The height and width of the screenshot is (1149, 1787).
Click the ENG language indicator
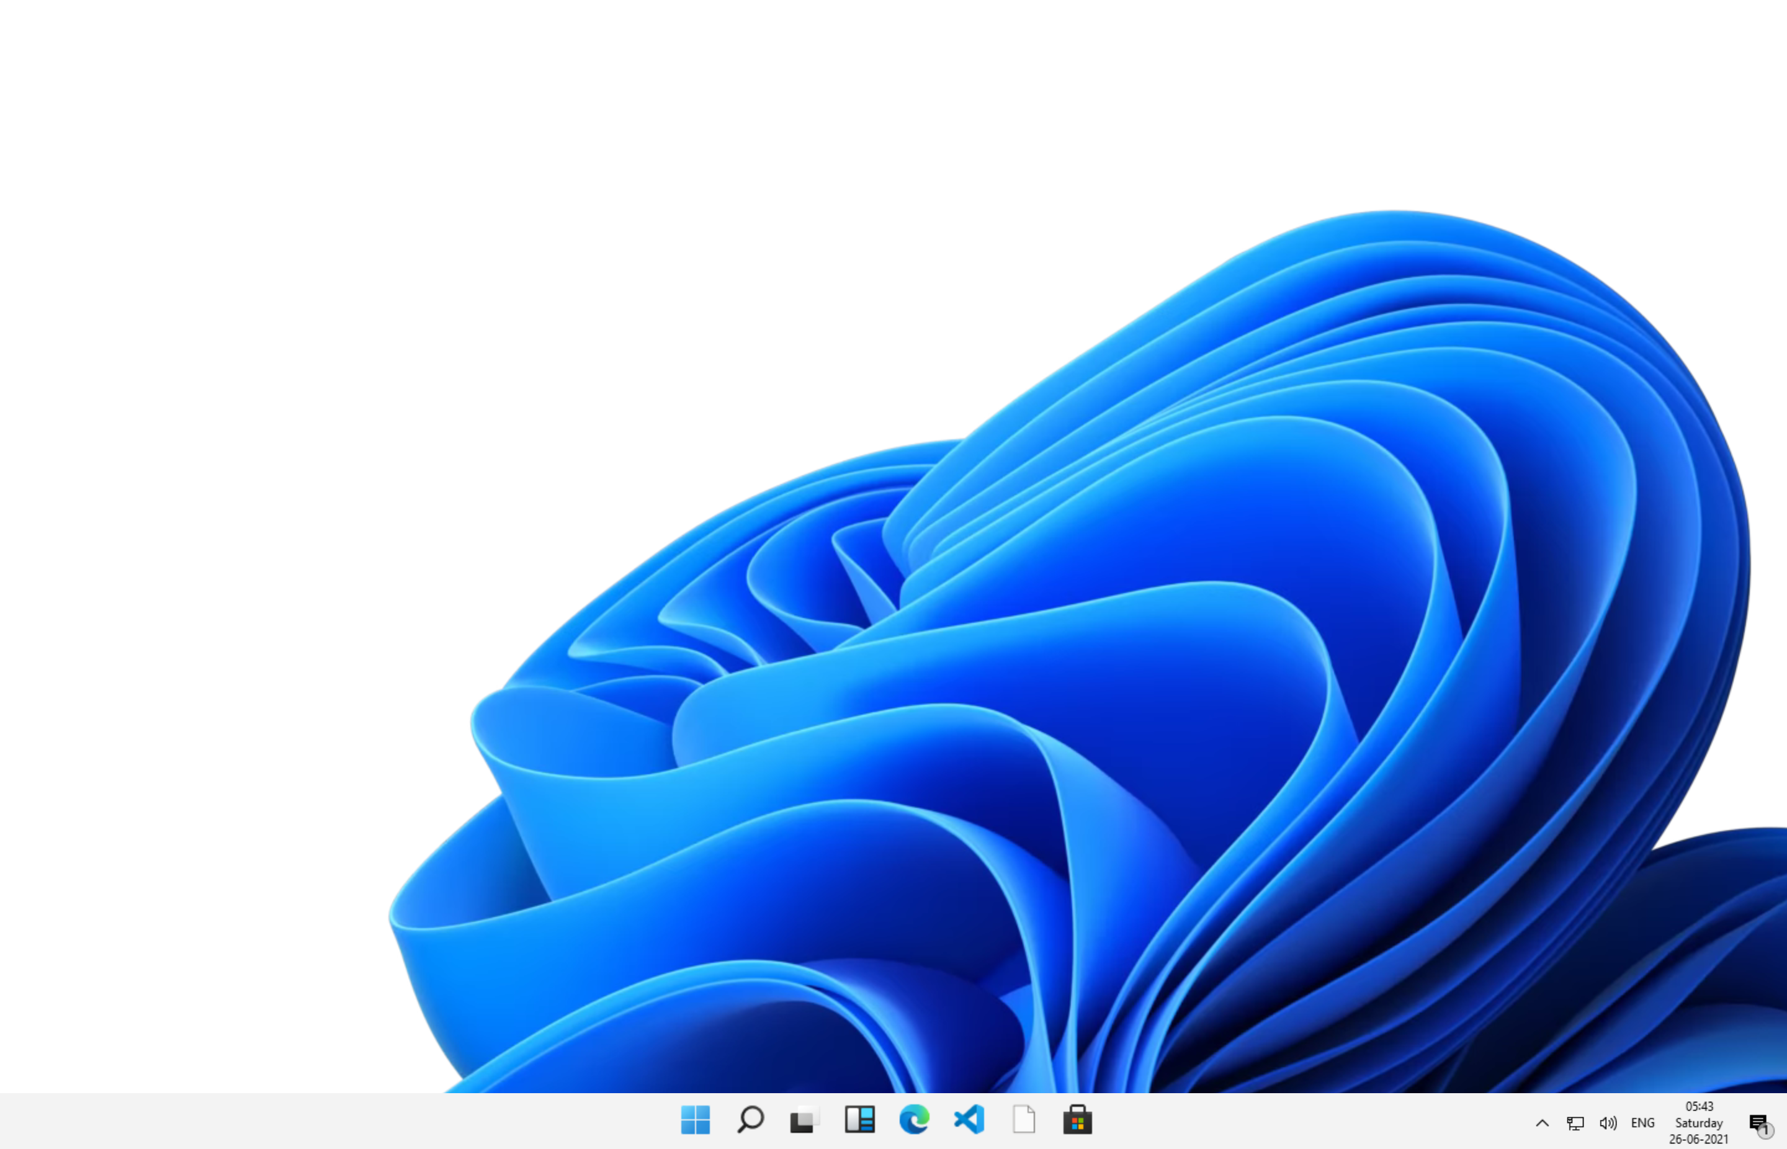click(x=1643, y=1123)
